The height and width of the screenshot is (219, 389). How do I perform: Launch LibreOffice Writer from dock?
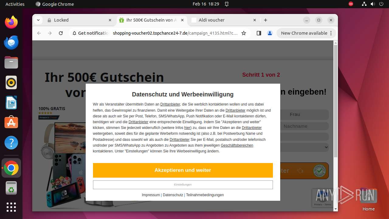pyautogui.click(x=11, y=103)
